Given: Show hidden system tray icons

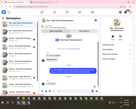Looking at the screenshot, I should 119,102.
